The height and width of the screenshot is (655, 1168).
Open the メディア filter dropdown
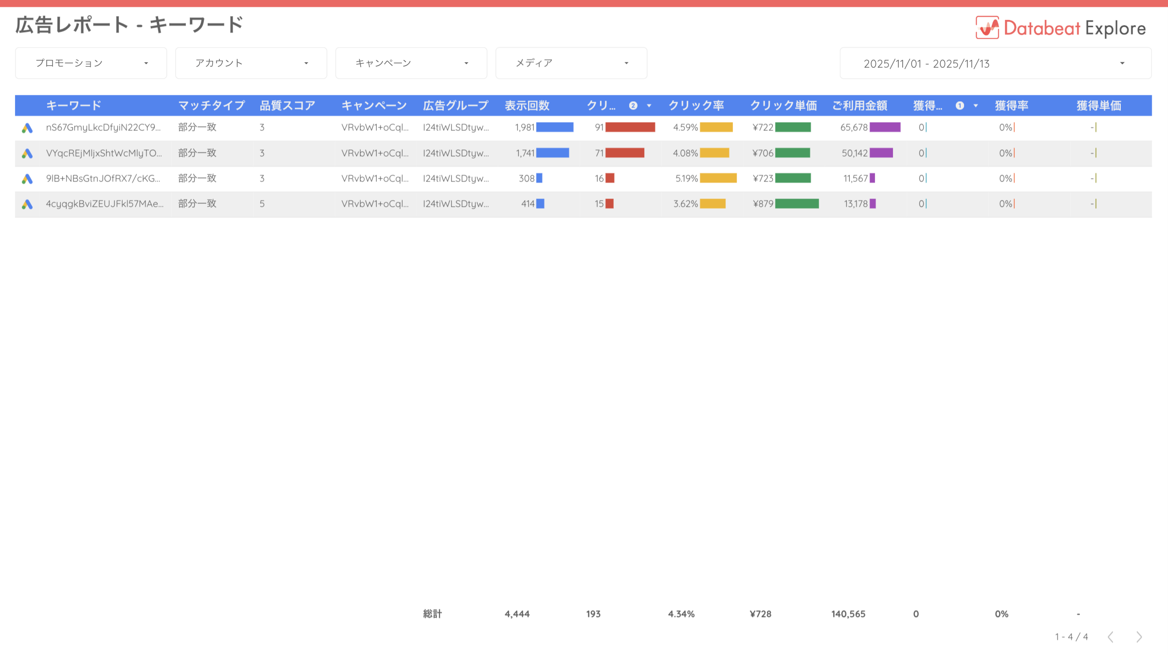[571, 63]
